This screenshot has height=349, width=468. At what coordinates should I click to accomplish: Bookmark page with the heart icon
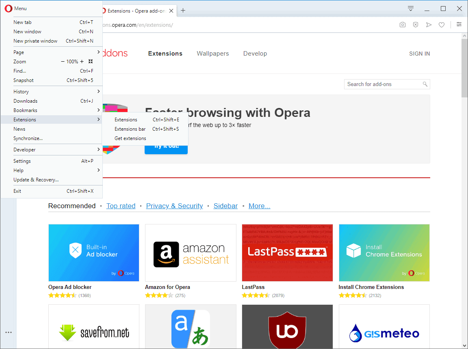pos(442,25)
